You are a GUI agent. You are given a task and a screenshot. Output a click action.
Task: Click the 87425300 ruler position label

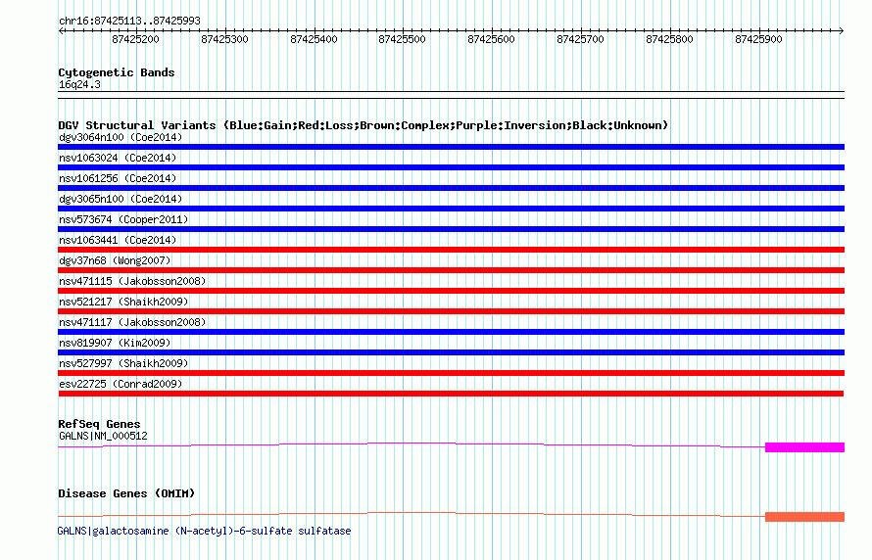pos(224,39)
